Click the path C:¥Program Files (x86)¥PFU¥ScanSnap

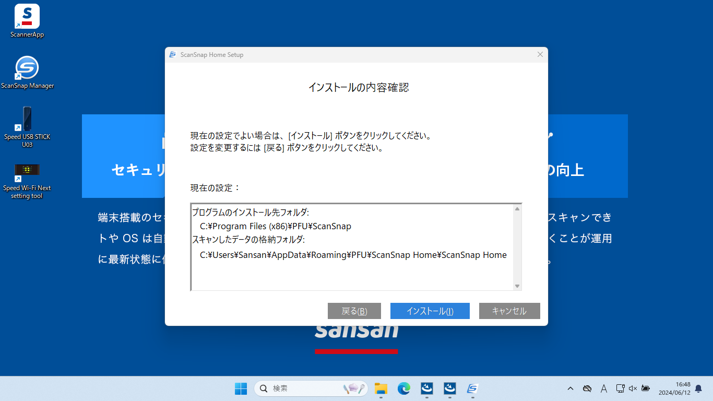pos(276,227)
